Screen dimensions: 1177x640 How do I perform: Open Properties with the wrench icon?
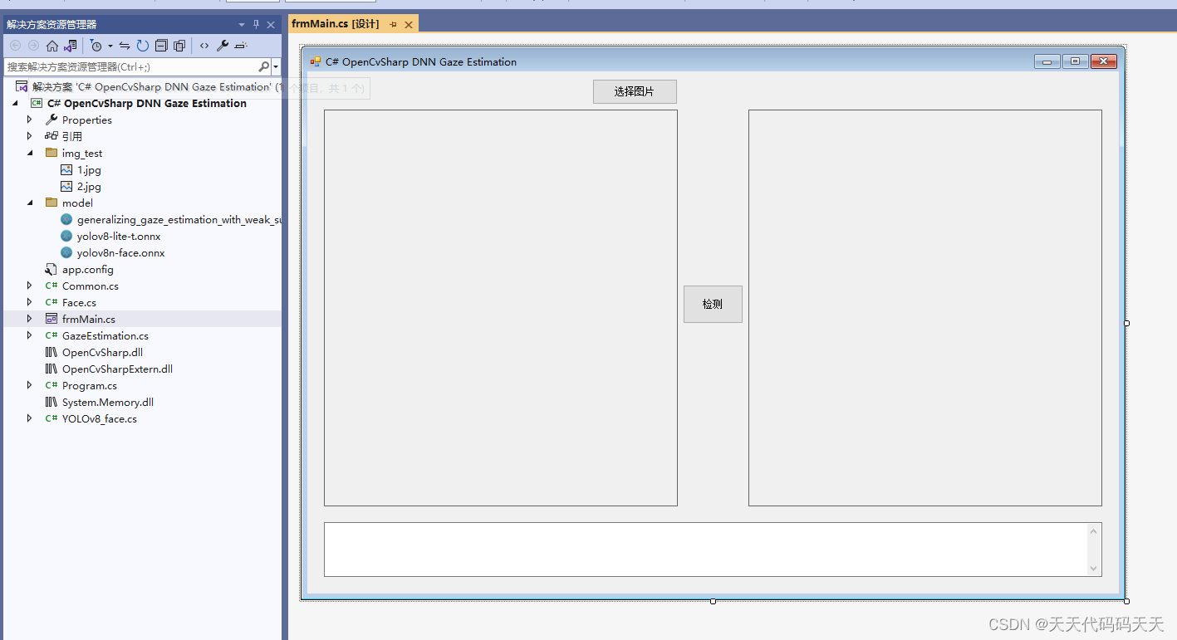coord(223,46)
